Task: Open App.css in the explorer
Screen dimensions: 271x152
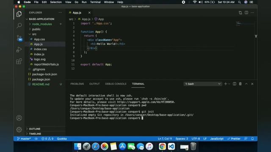Action: (39, 39)
